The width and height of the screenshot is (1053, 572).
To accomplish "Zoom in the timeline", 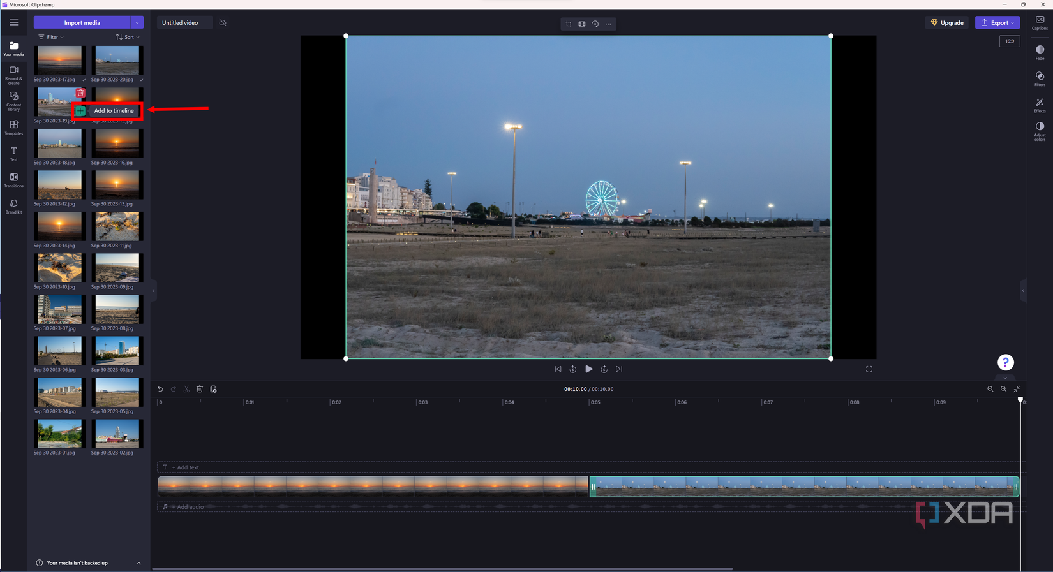I will 1003,389.
